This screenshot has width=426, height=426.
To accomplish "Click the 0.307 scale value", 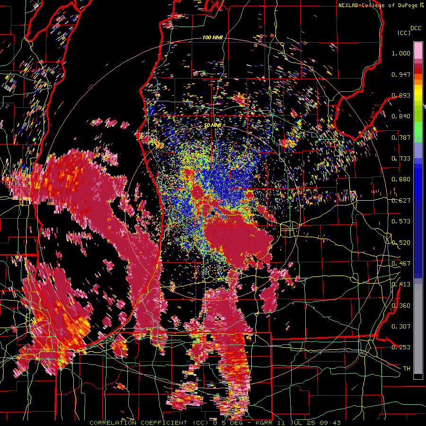I will (401, 327).
